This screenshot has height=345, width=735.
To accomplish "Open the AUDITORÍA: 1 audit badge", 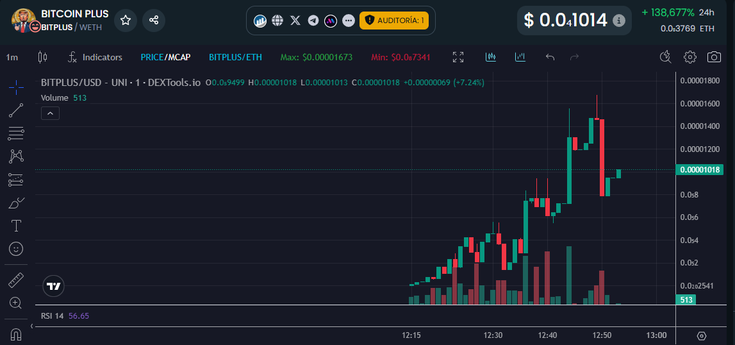I will pyautogui.click(x=393, y=20).
